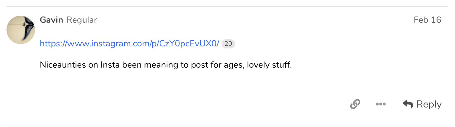Click the bold Gavin name in post header
This screenshot has width=455, height=127.
click(51, 20)
